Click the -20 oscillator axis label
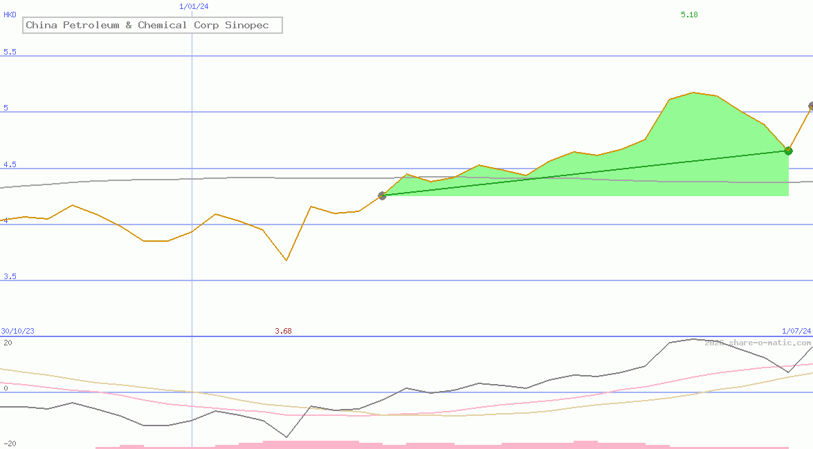This screenshot has height=449, width=813. pos(10,444)
